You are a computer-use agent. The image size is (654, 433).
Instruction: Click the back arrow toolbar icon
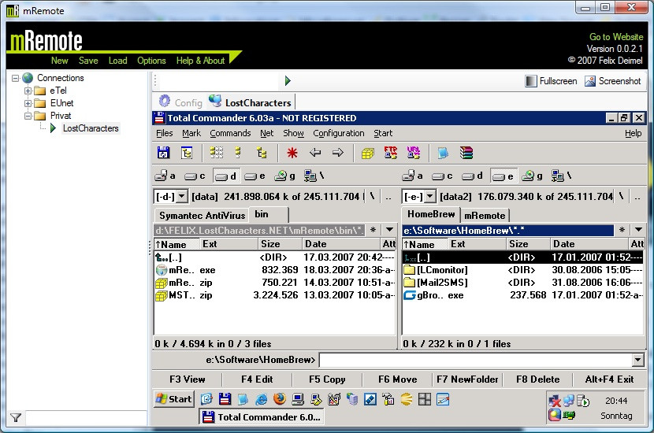(x=315, y=153)
